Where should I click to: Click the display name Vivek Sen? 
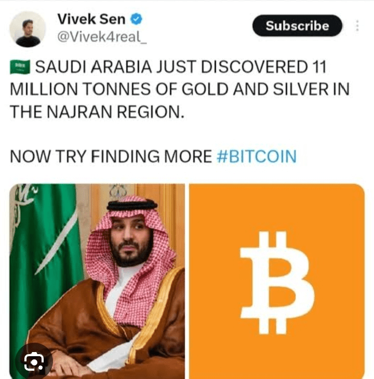pos(91,19)
